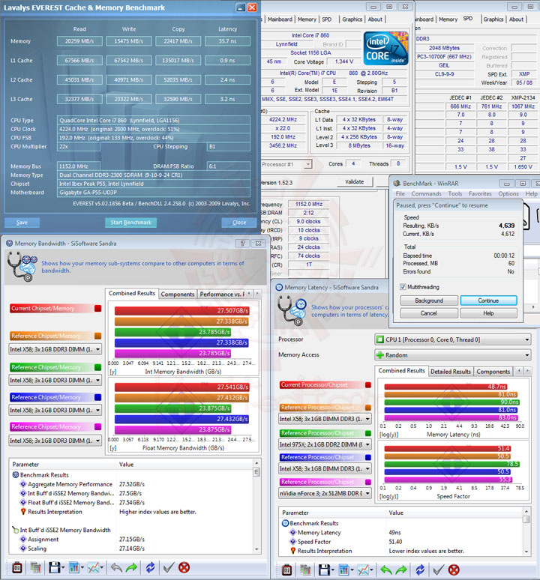Switch to Components tab in Memory Bandwidth window
Viewport: 540px width, 580px height.
click(177, 294)
